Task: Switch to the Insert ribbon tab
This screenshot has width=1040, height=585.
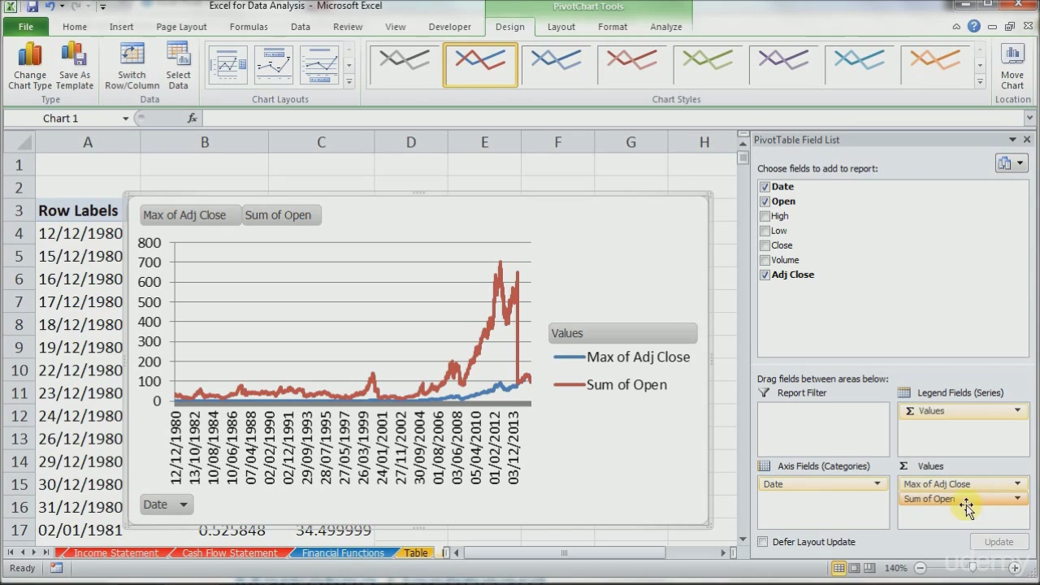Action: pos(121,27)
